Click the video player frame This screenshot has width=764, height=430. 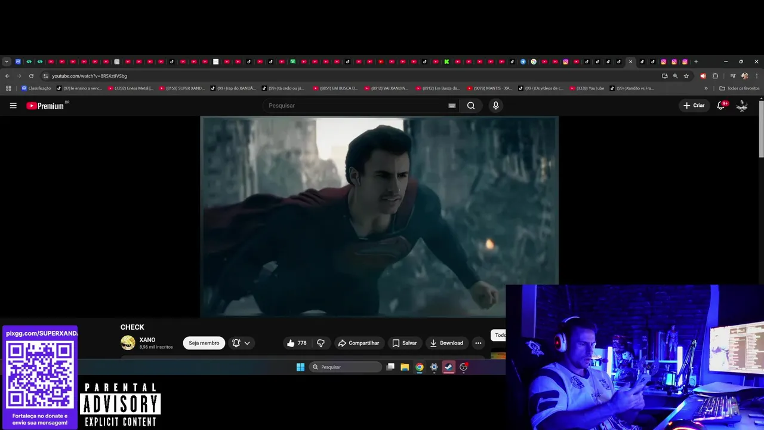click(x=379, y=216)
